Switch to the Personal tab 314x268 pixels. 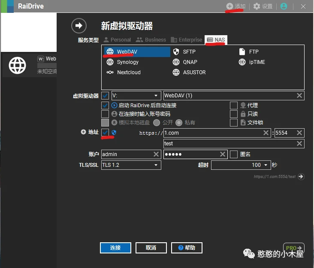click(118, 40)
